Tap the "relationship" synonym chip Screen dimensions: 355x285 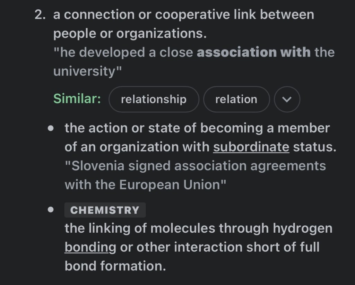154,100
